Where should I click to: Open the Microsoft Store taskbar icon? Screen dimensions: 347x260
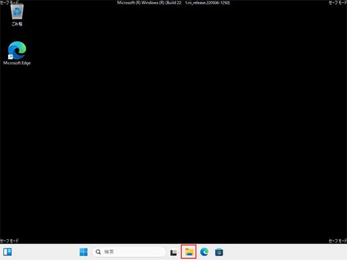(219, 252)
